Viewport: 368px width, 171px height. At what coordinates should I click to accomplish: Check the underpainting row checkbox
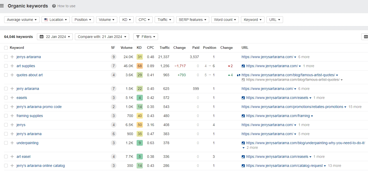6,143
